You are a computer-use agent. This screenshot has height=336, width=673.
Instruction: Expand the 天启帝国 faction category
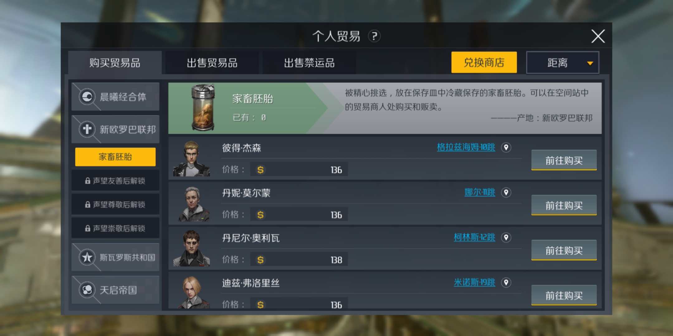(x=115, y=290)
